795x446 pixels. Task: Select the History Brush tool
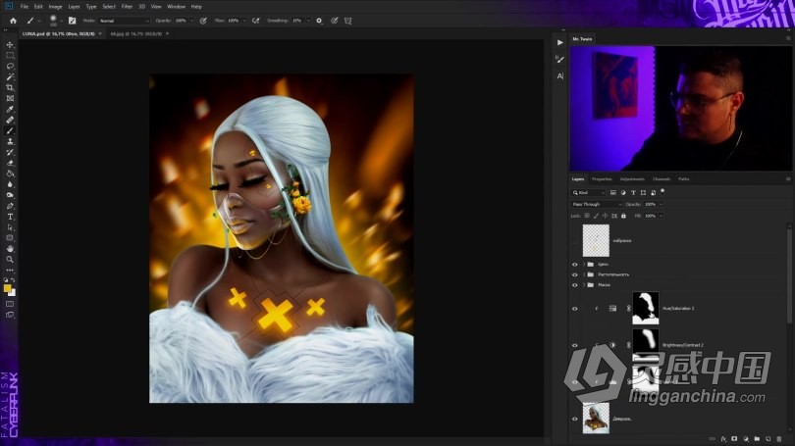coord(10,152)
